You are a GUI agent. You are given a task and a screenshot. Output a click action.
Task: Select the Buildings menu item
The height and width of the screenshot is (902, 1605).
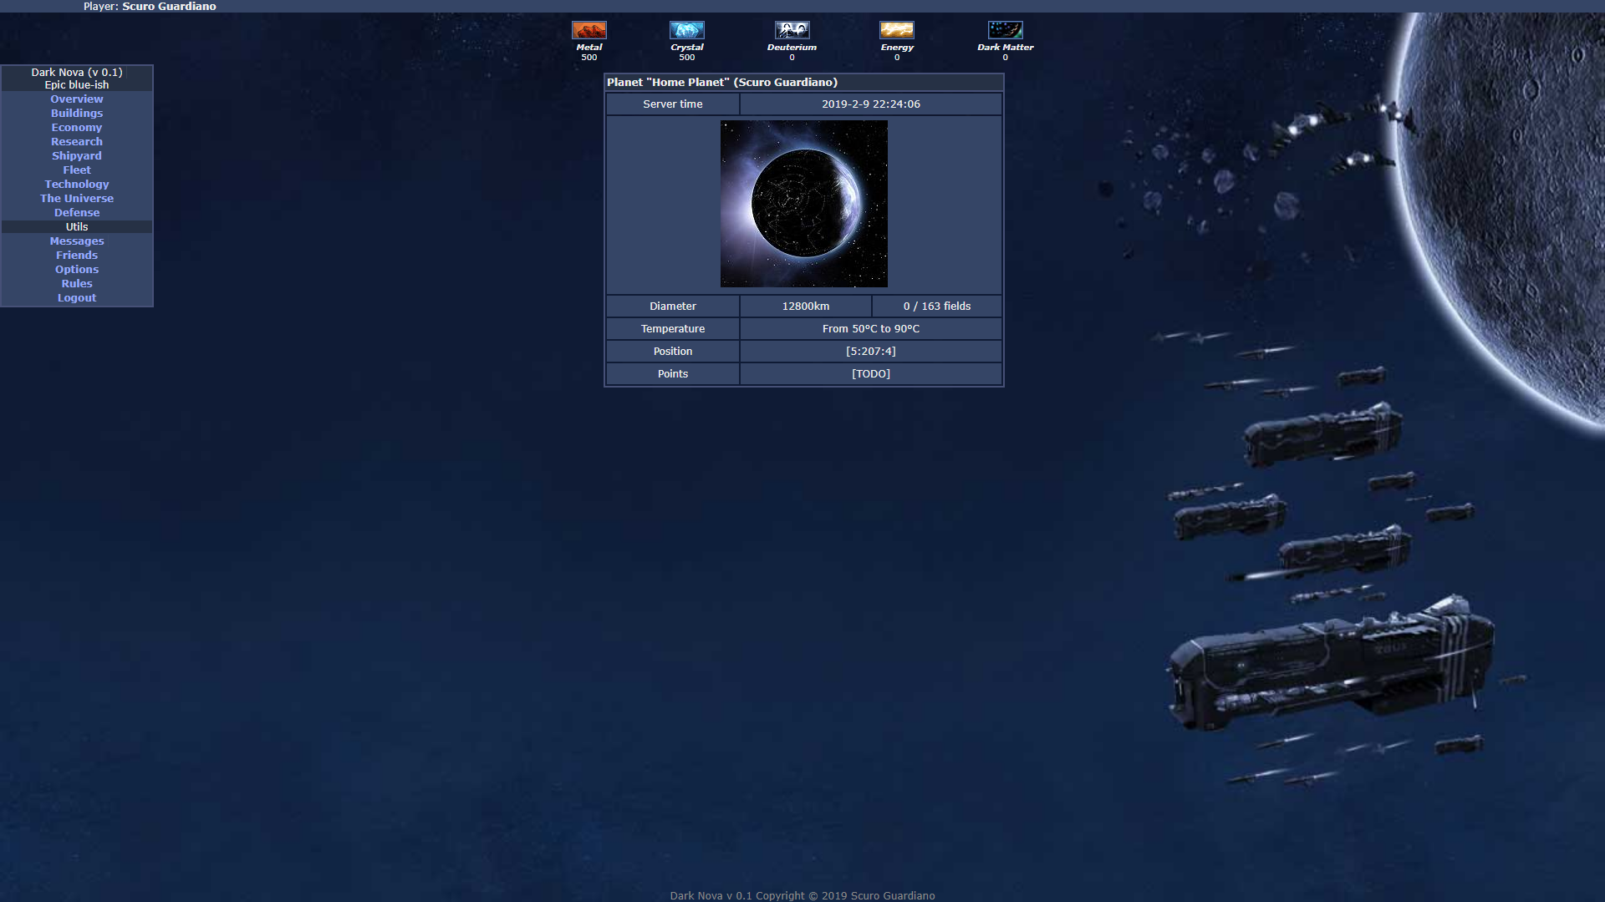[x=76, y=113]
